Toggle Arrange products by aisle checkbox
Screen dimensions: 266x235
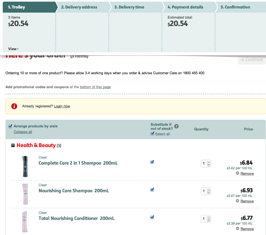click(x=10, y=126)
